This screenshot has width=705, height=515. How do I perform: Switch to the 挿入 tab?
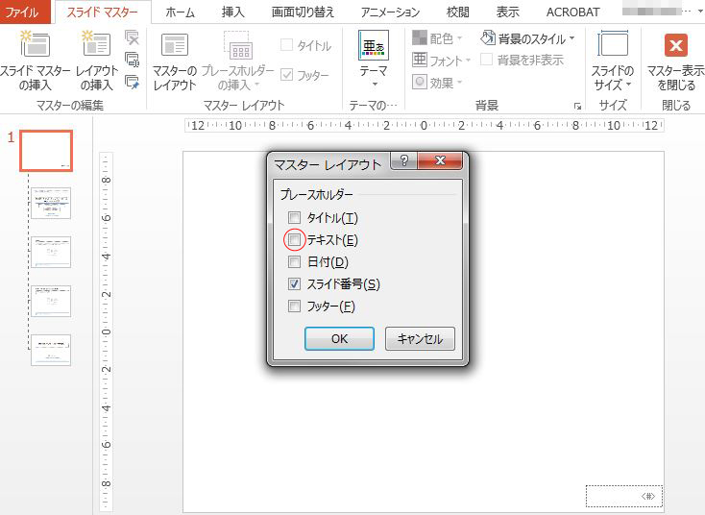pyautogui.click(x=232, y=12)
